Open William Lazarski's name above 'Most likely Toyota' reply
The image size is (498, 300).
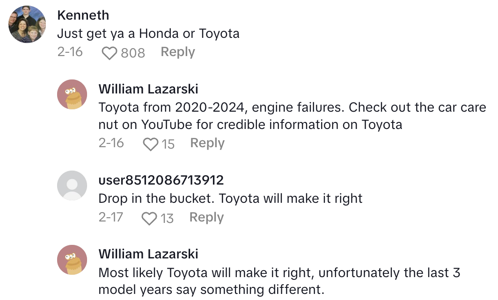point(148,254)
